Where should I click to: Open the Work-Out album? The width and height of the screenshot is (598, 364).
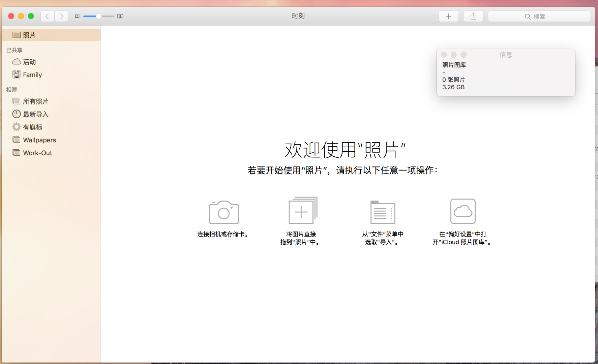coord(37,153)
